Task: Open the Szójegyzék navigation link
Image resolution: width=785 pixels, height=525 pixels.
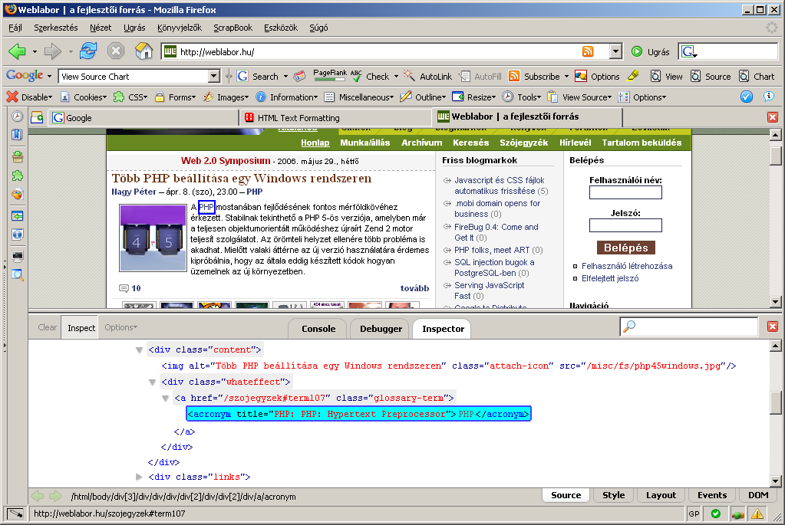Action: pos(523,143)
